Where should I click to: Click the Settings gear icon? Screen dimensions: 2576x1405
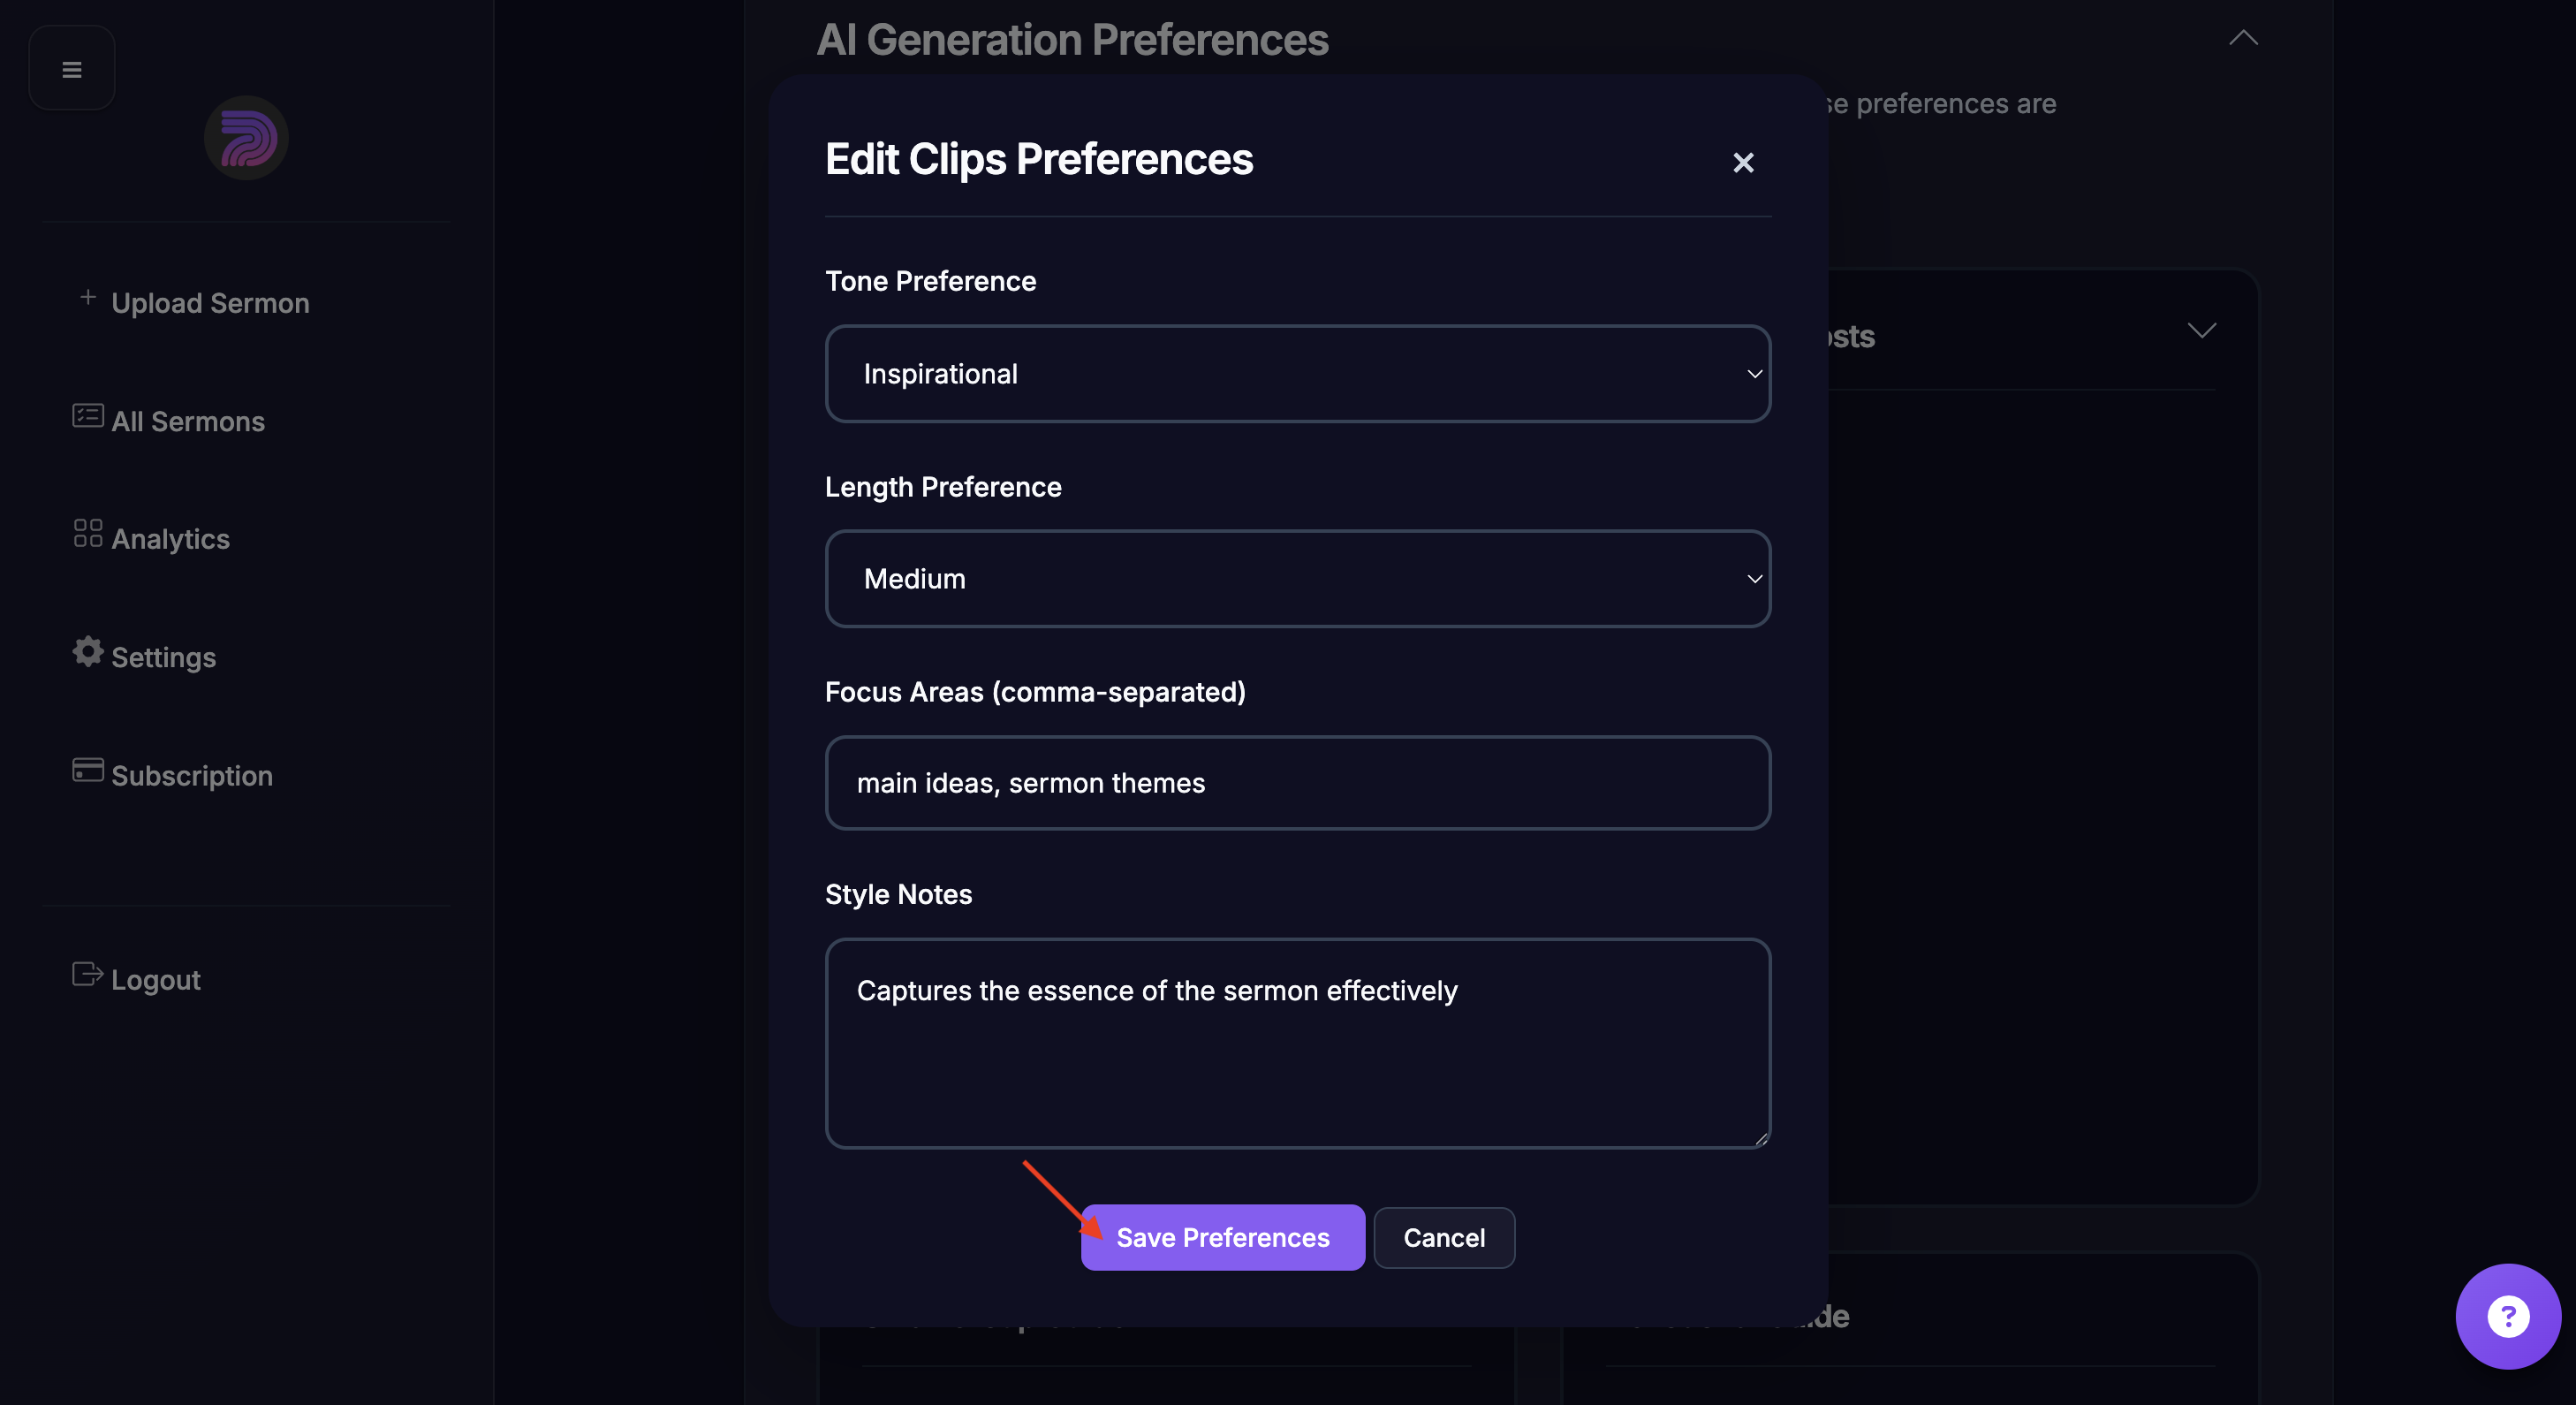pos(88,651)
